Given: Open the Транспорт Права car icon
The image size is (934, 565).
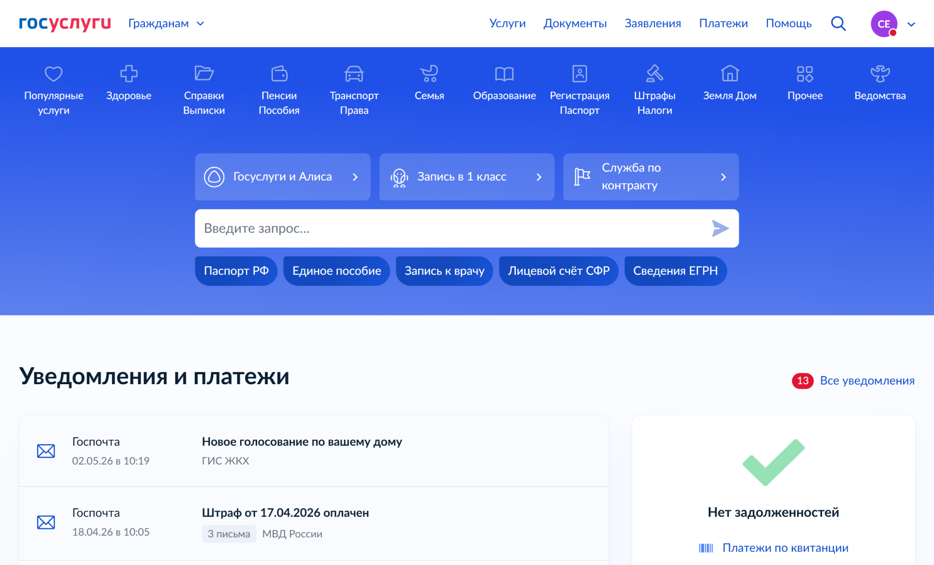Looking at the screenshot, I should (354, 74).
